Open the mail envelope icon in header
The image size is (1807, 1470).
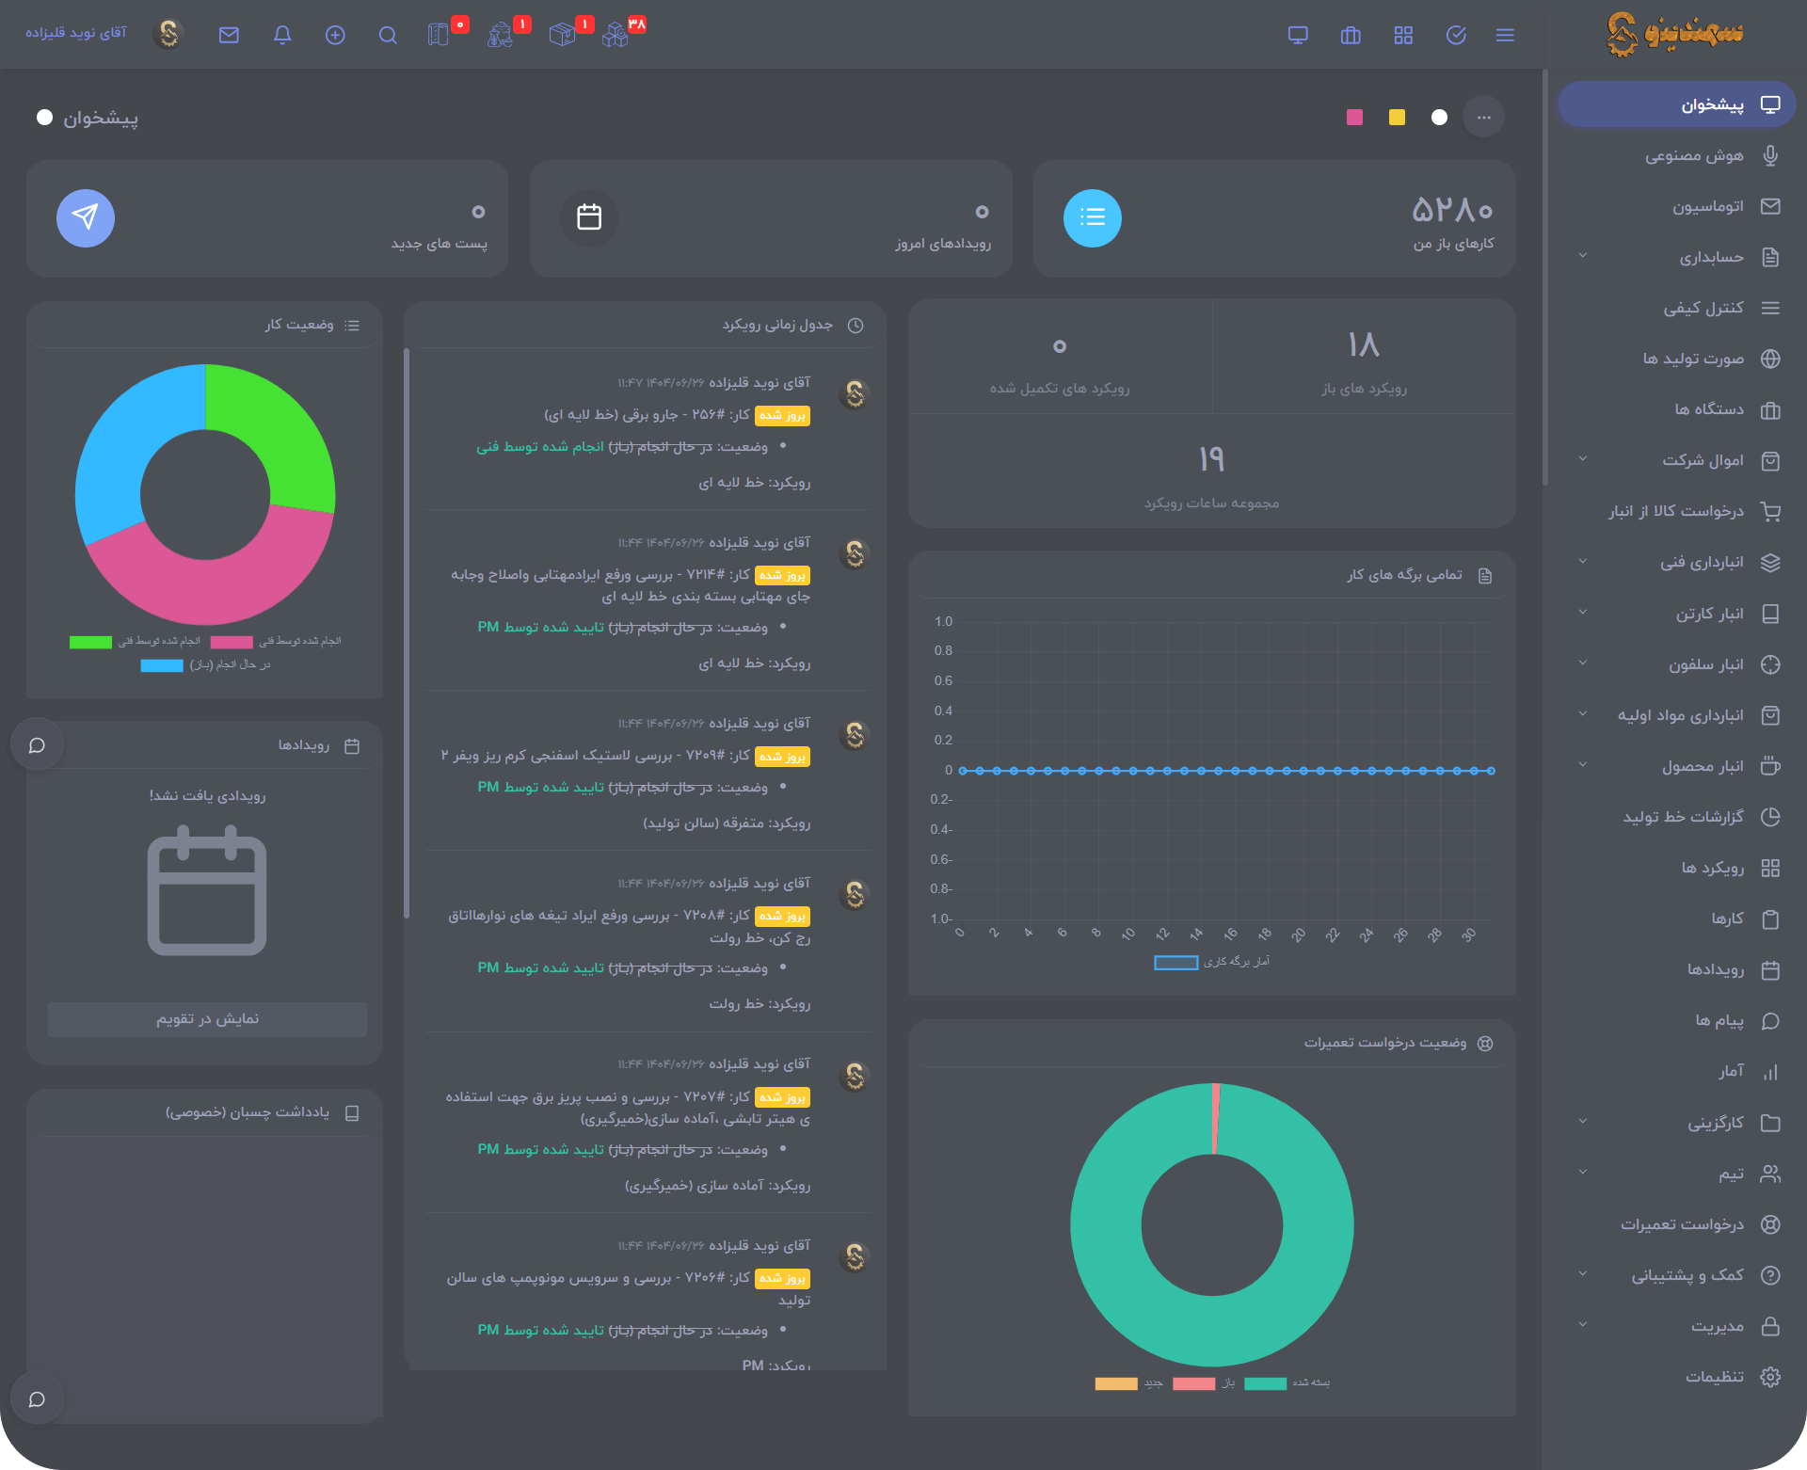[x=229, y=35]
